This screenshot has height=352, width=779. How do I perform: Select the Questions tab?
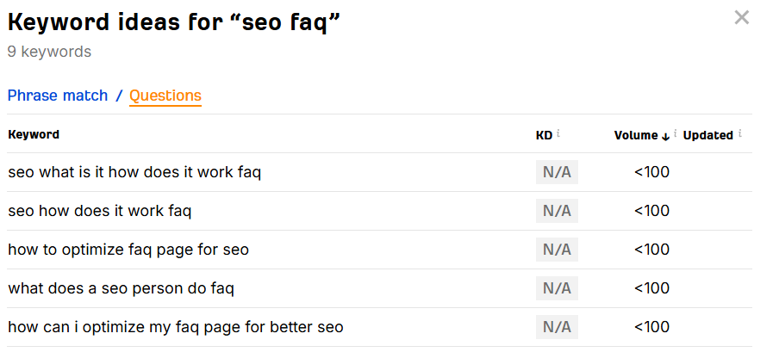165,96
